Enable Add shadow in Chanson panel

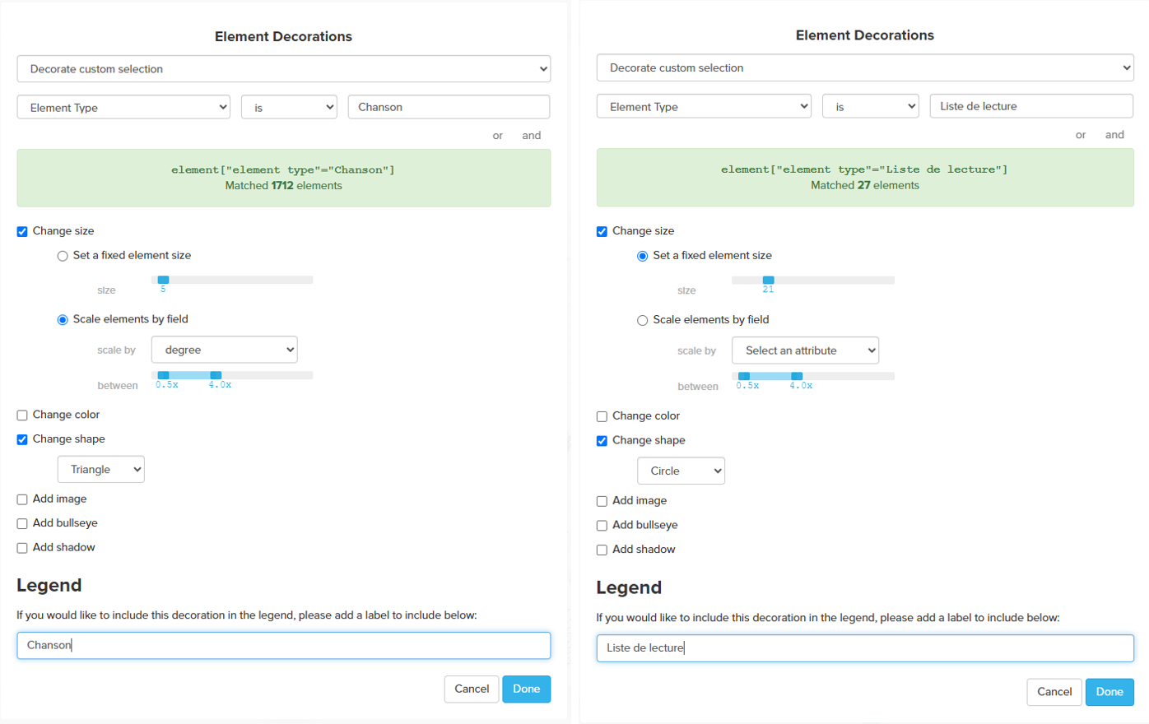22,548
